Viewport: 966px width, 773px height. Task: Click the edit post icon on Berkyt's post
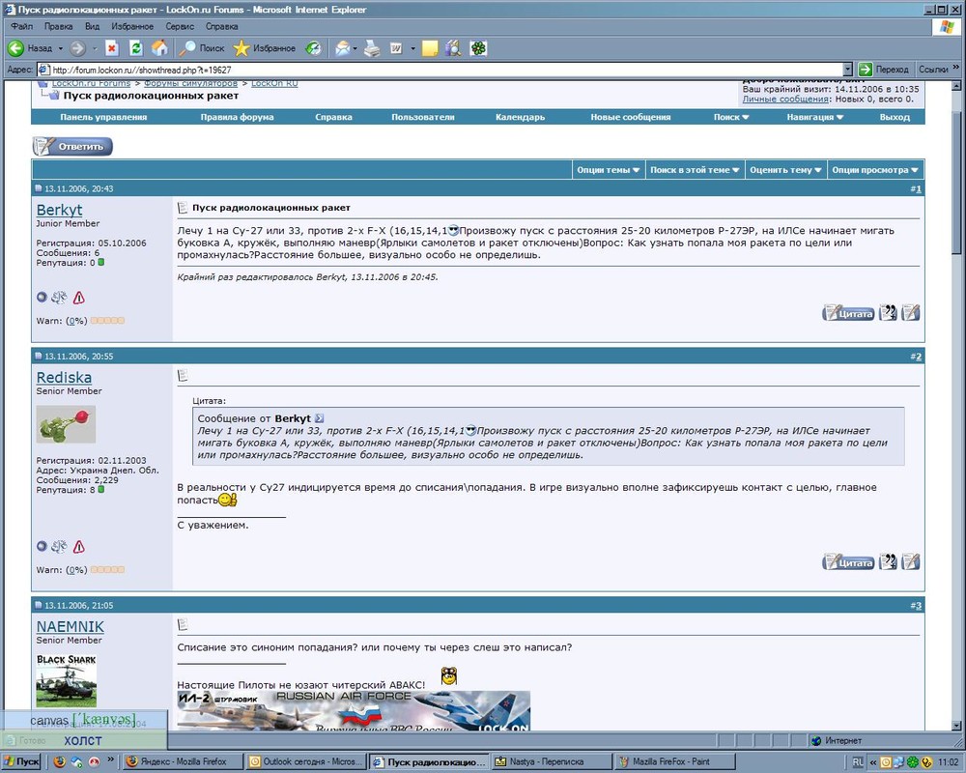[x=910, y=313]
